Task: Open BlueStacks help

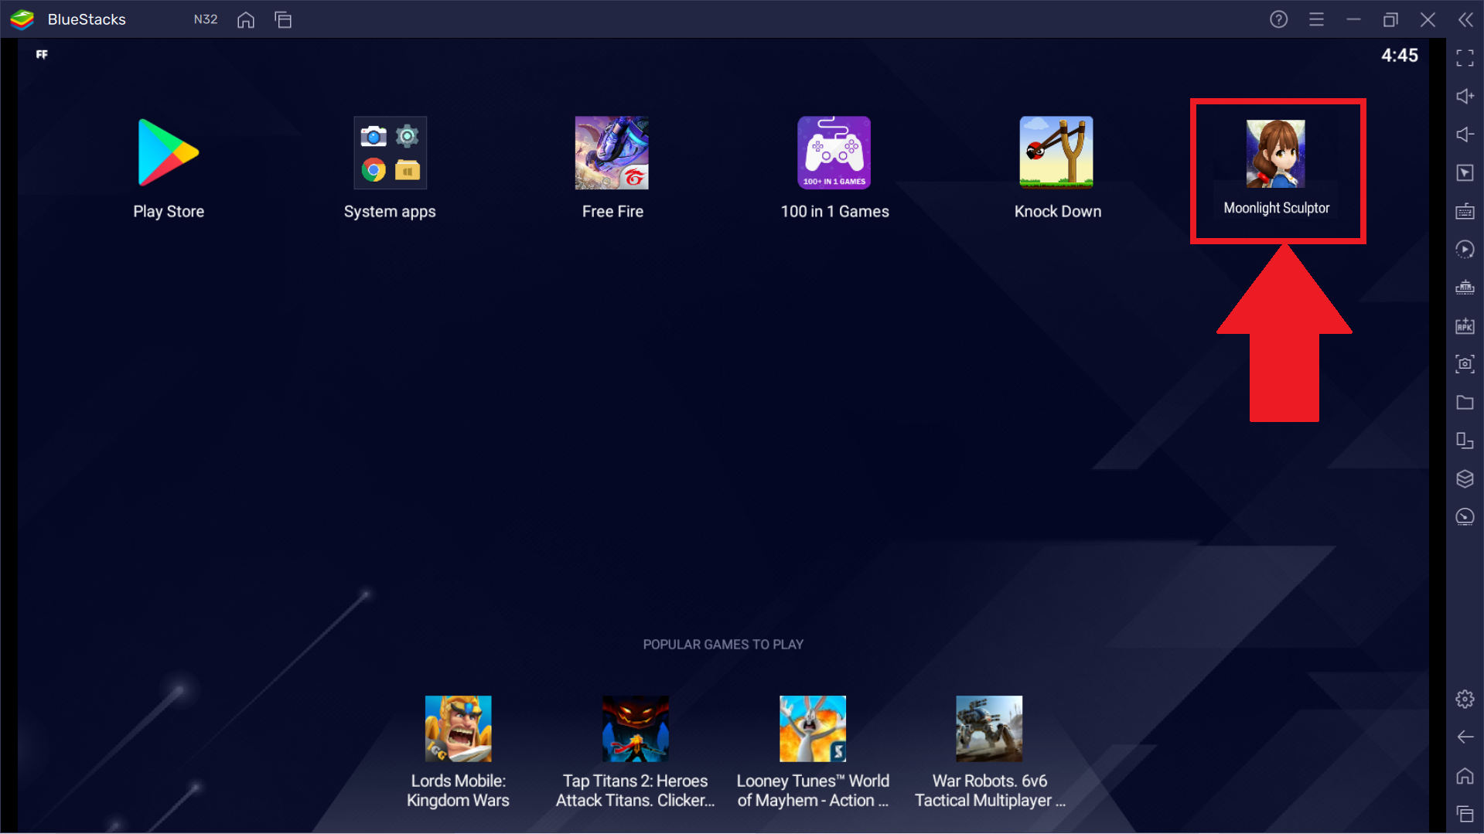Action: pyautogui.click(x=1278, y=19)
